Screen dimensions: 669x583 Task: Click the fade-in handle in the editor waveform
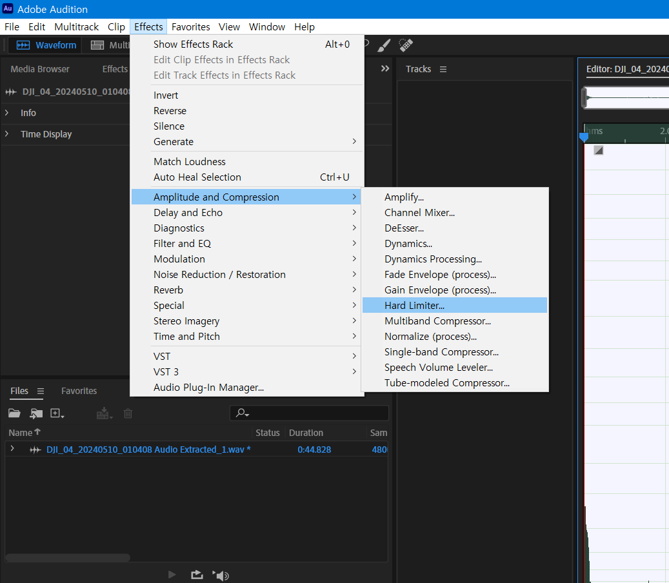pyautogui.click(x=599, y=150)
